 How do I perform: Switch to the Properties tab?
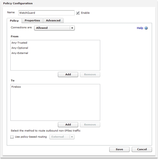point(32,21)
